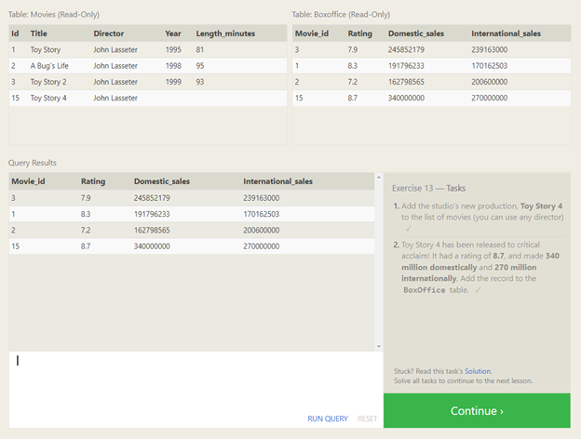This screenshot has height=439, width=581.
Task: Click International_sales header in Boxoffice table
Action: click(x=506, y=33)
